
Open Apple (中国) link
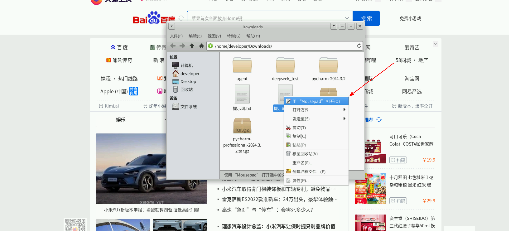coord(114,91)
